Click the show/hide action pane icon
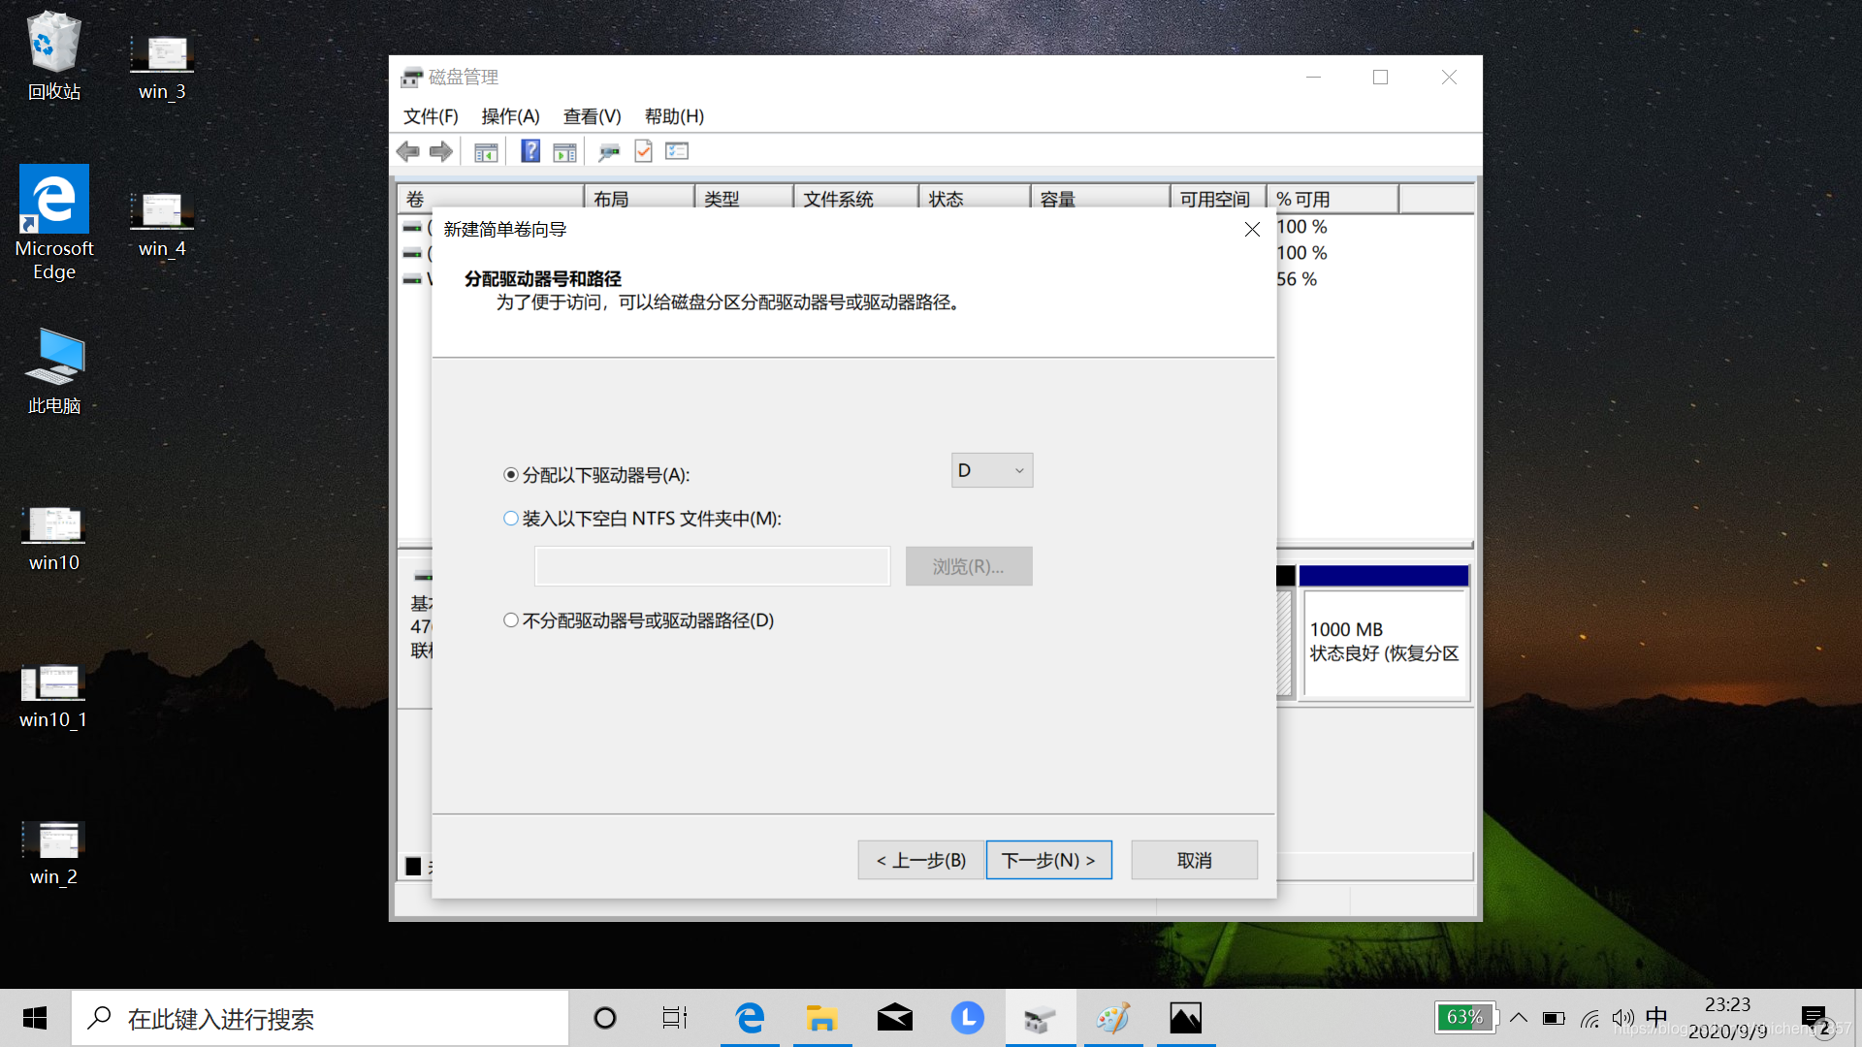 click(564, 152)
